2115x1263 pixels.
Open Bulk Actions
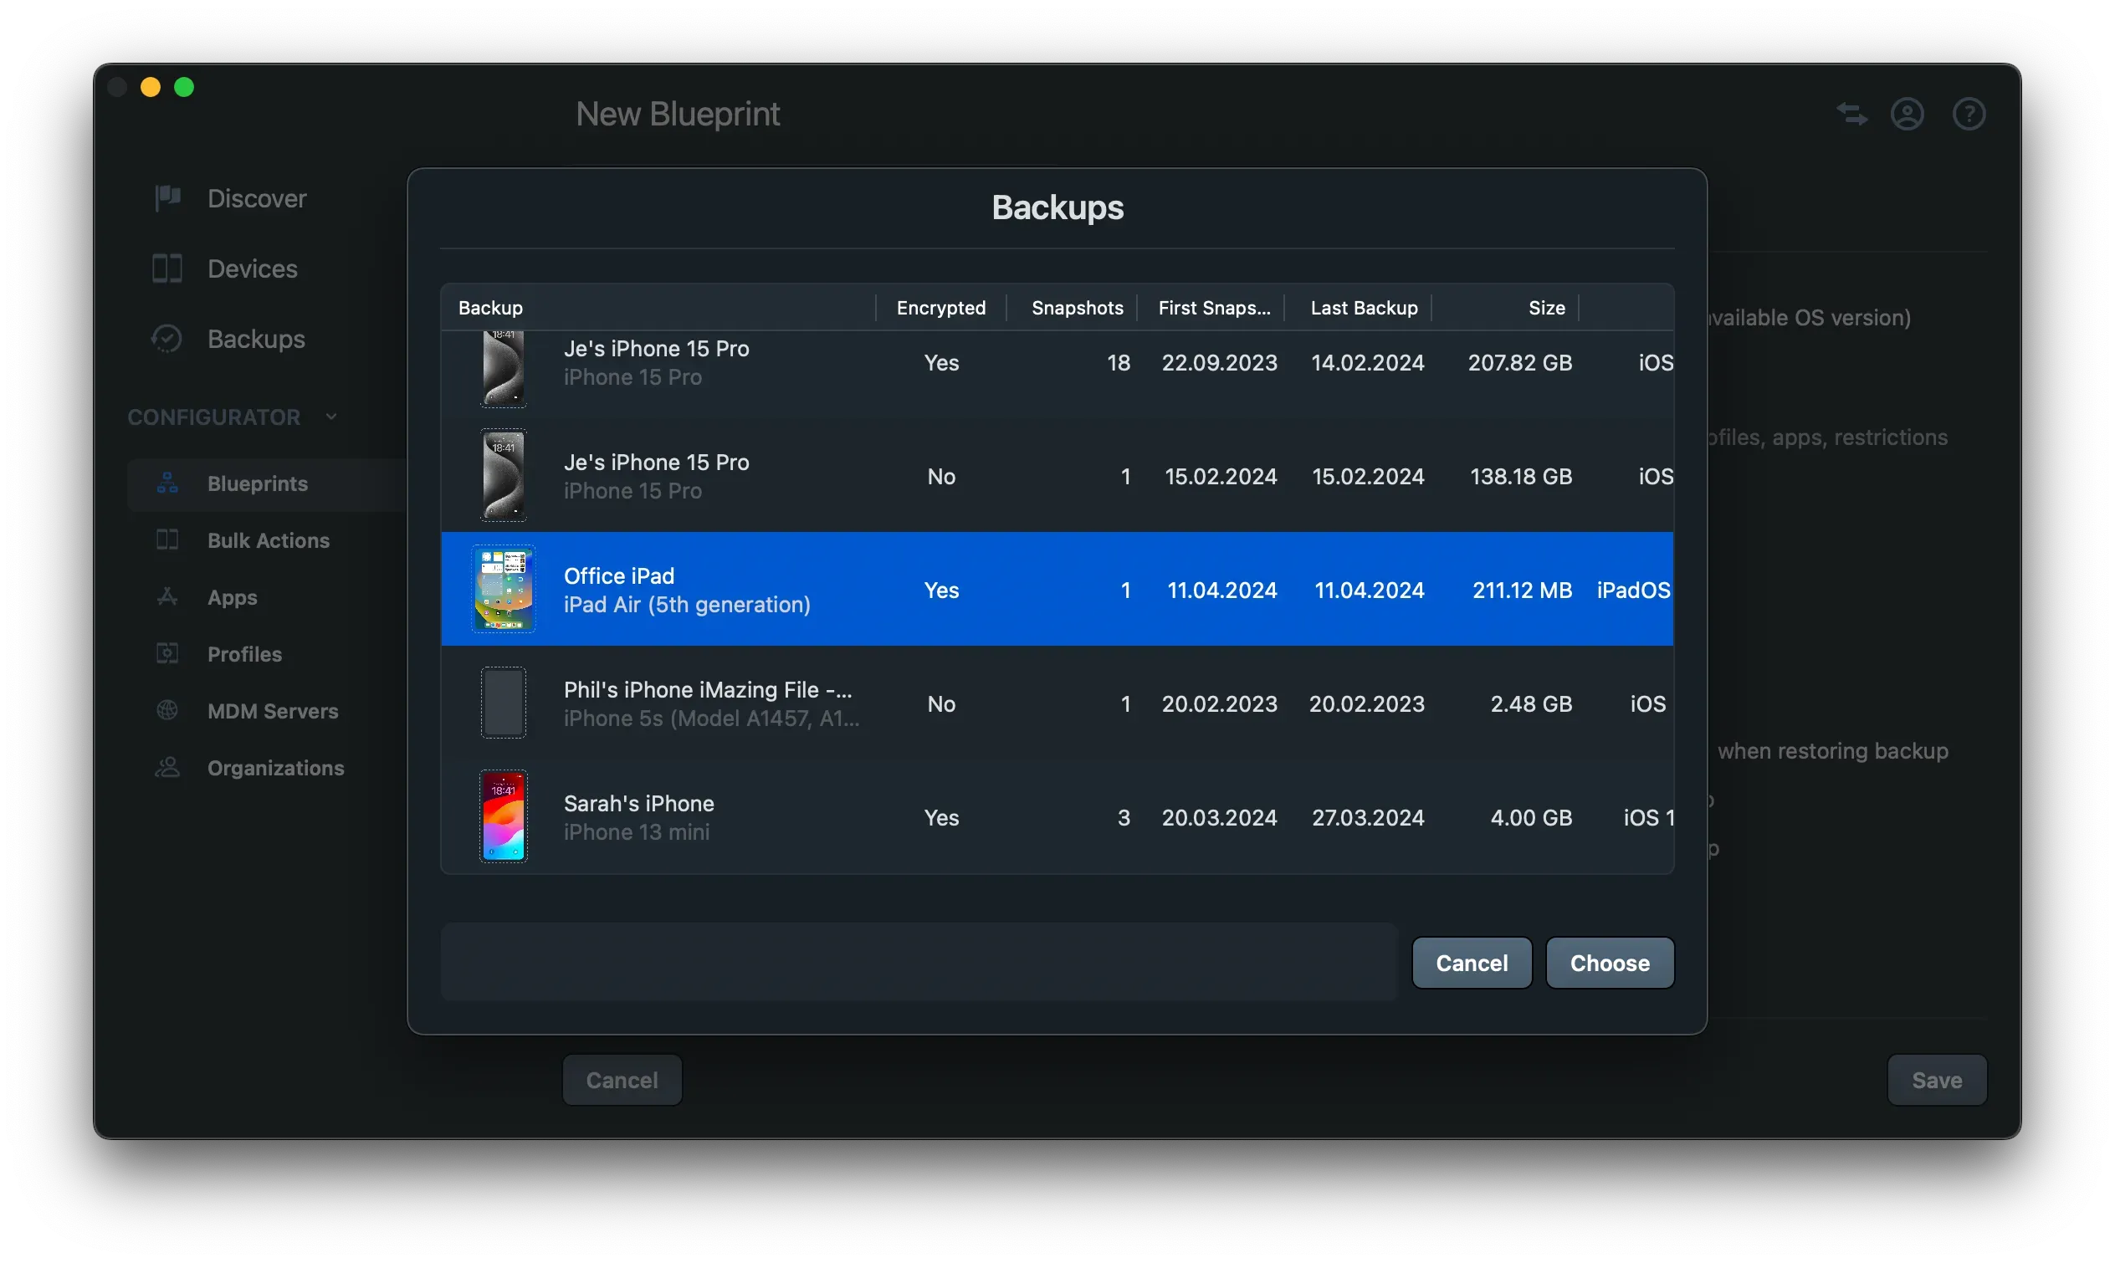[x=268, y=540]
